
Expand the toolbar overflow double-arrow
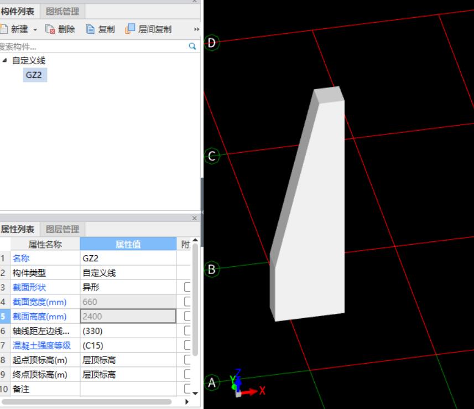pos(196,29)
